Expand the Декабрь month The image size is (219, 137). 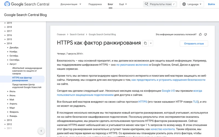[8, 47]
